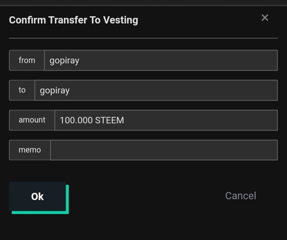Click the "memo" field label

(x=30, y=150)
